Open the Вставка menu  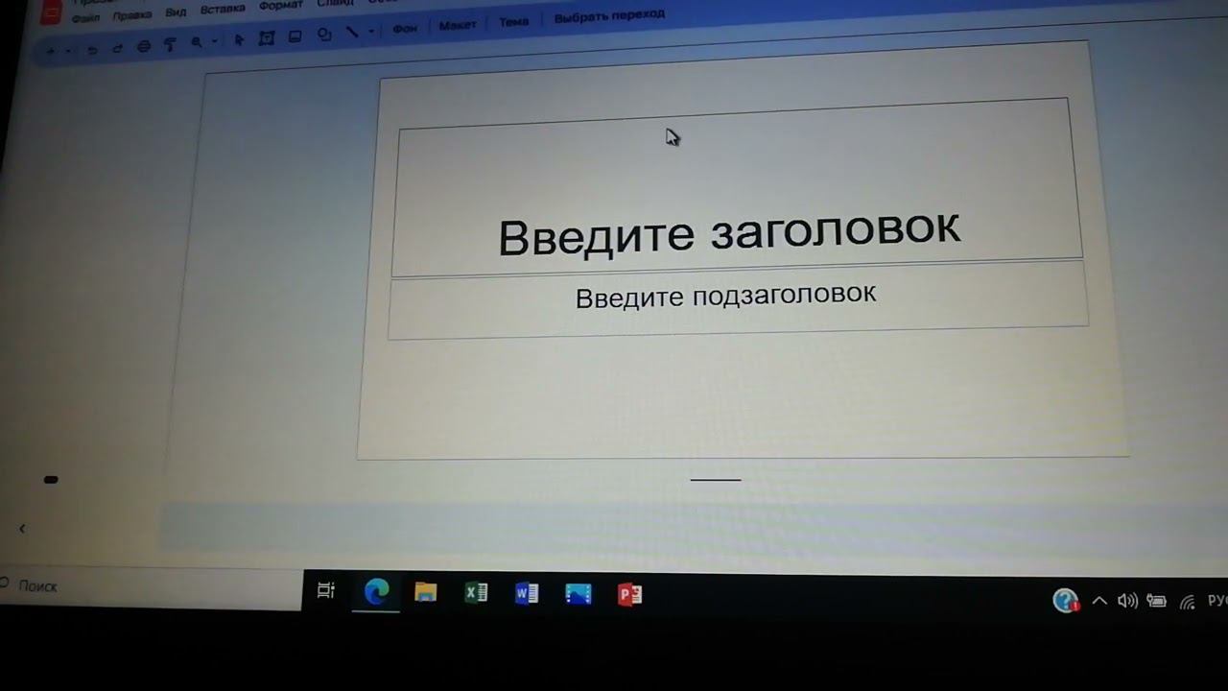point(223,9)
